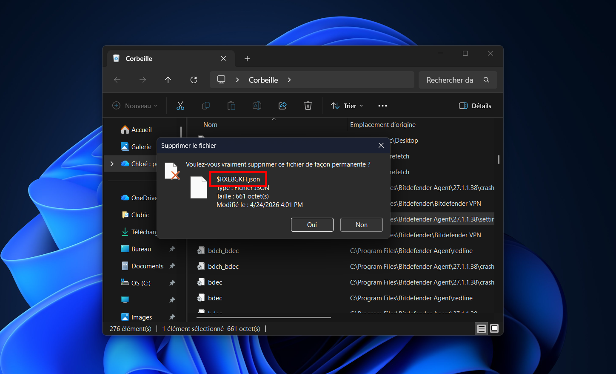Click the Paste clipboard icon

(x=231, y=106)
